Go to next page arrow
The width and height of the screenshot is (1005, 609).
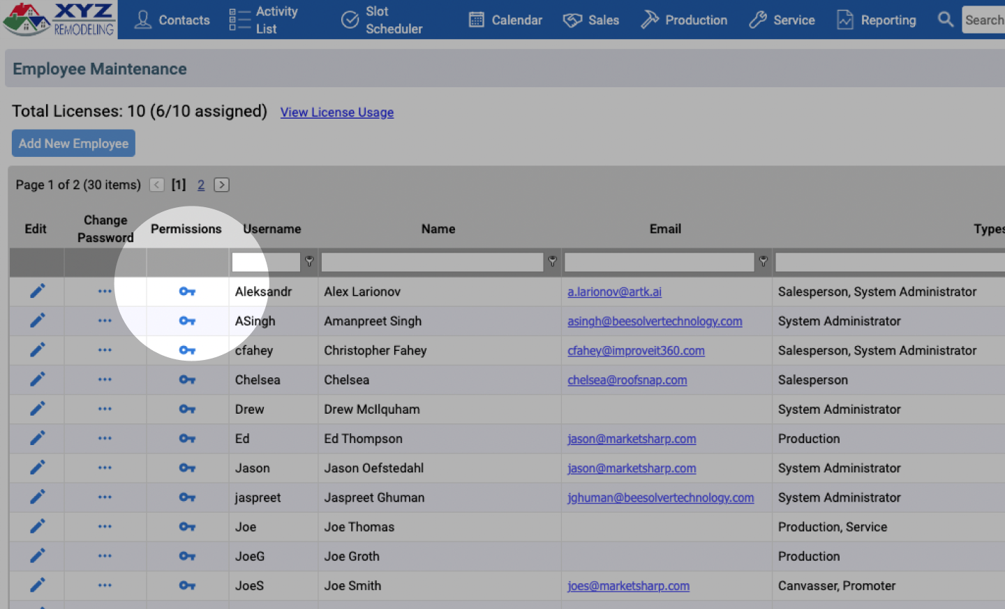pyautogui.click(x=221, y=185)
